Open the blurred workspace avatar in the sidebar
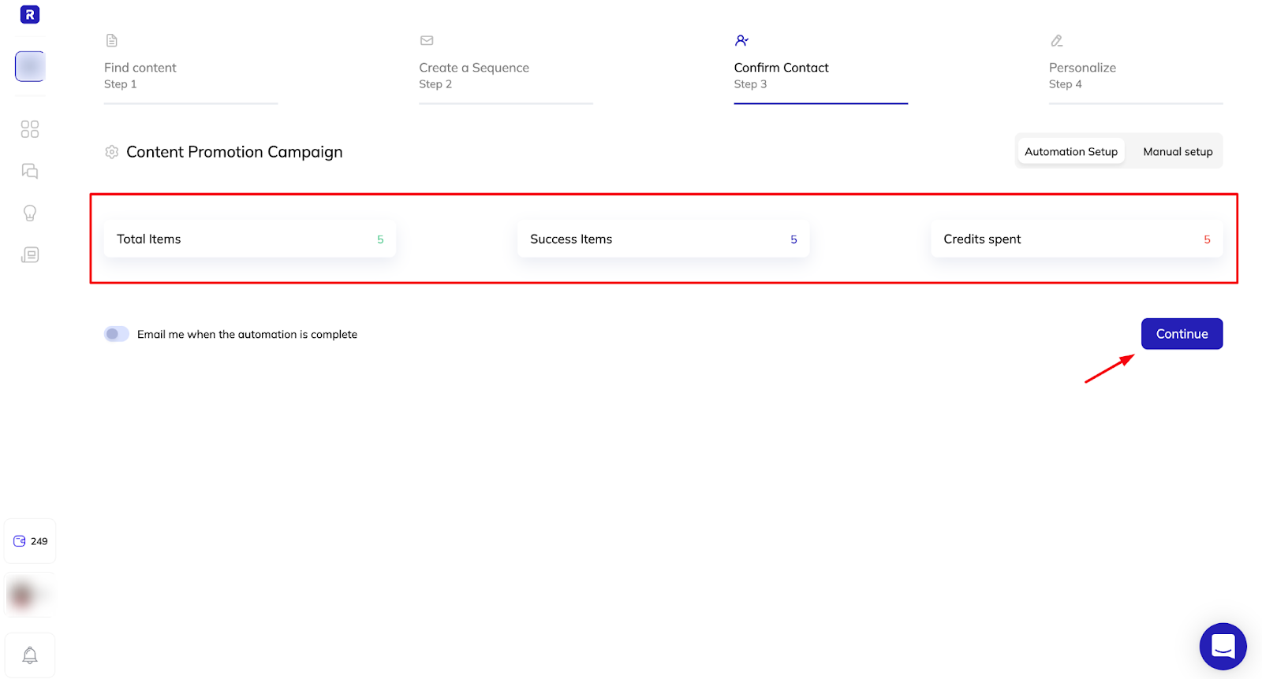Image resolution: width=1262 pixels, height=679 pixels. [30, 66]
